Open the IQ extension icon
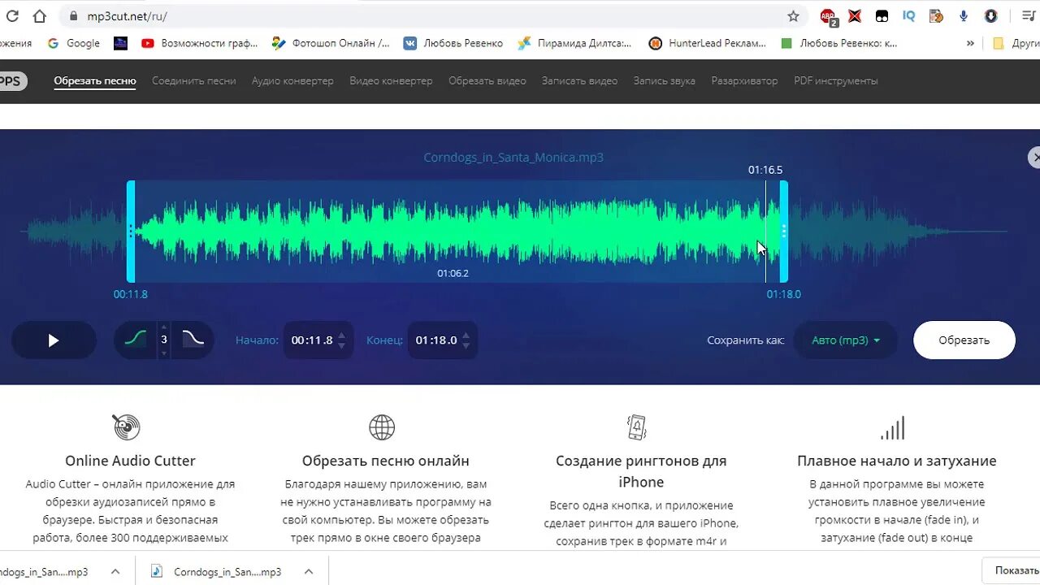1040x585 pixels. tap(908, 16)
